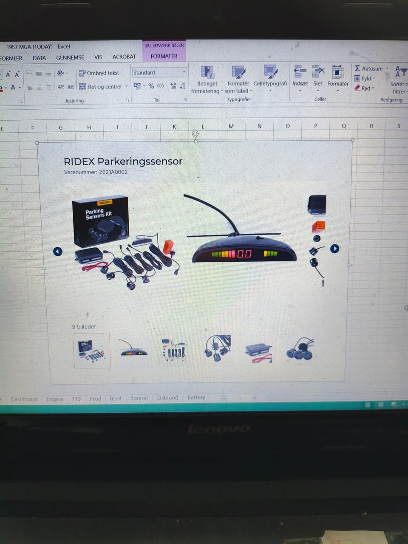Click the Autosum button
This screenshot has height=544, width=408.
click(368, 68)
